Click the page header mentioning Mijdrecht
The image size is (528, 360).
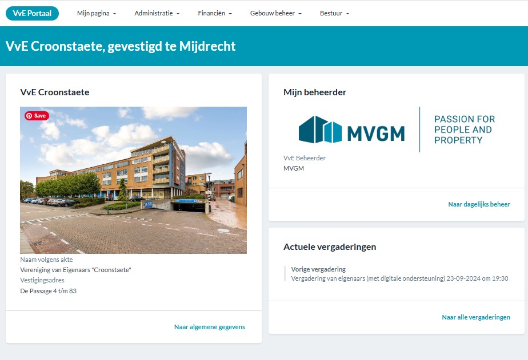121,46
